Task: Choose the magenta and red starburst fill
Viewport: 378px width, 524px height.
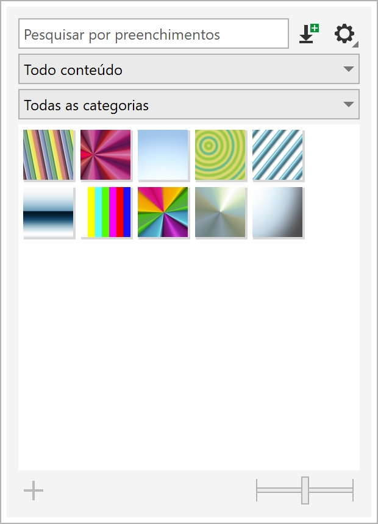Action: click(x=105, y=155)
